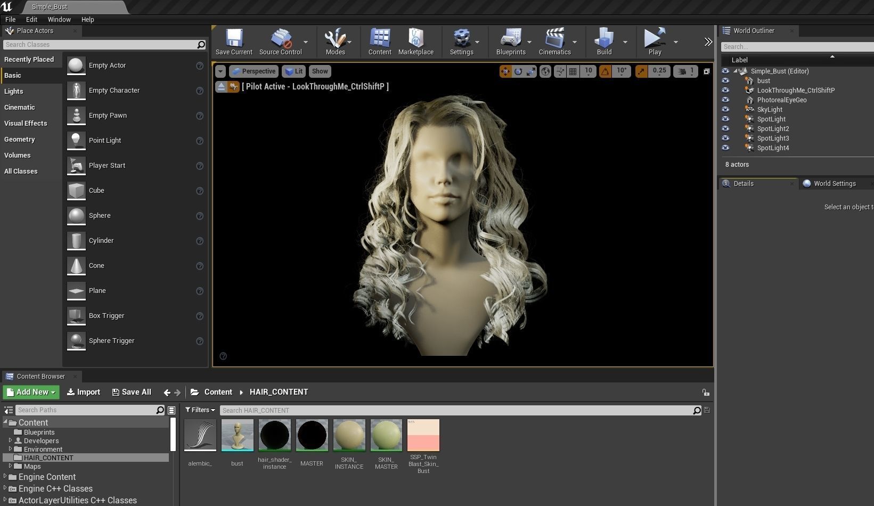Open the Play options dropdown arrow
The height and width of the screenshot is (506, 874).
point(676,42)
